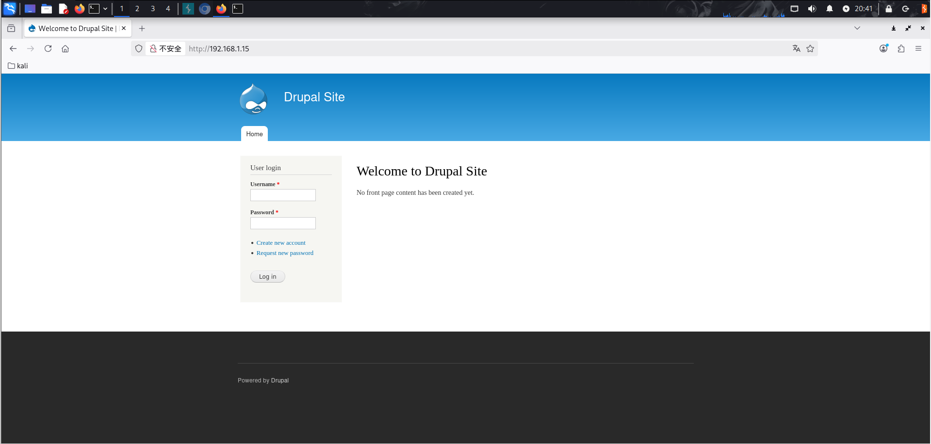Focus the Username input field
Viewport: 931px width, 444px height.
pos(283,195)
